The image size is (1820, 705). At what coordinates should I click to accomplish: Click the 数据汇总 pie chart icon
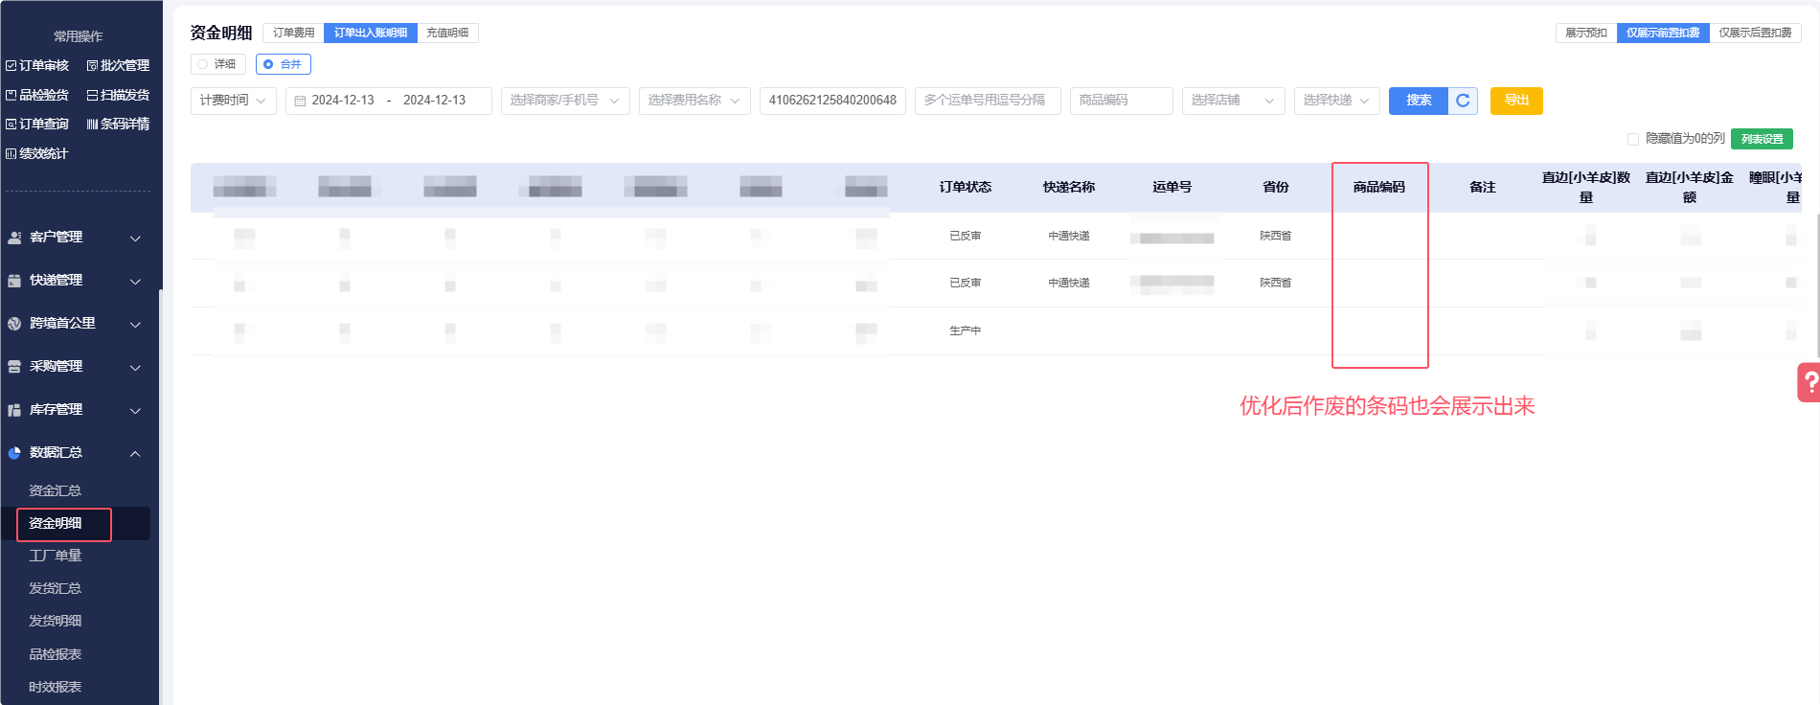pyautogui.click(x=14, y=453)
